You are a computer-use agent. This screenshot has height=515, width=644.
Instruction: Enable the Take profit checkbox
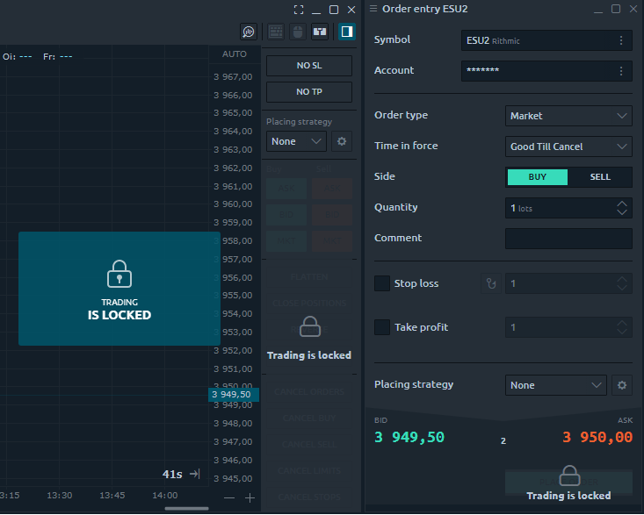[382, 327]
